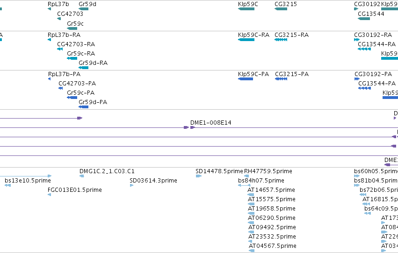Select the RpL37b gene glyph
This screenshot has height=253, width=398.
49,9
